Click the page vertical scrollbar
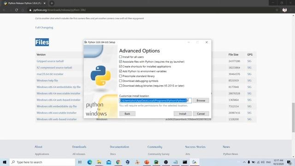 click(293, 118)
